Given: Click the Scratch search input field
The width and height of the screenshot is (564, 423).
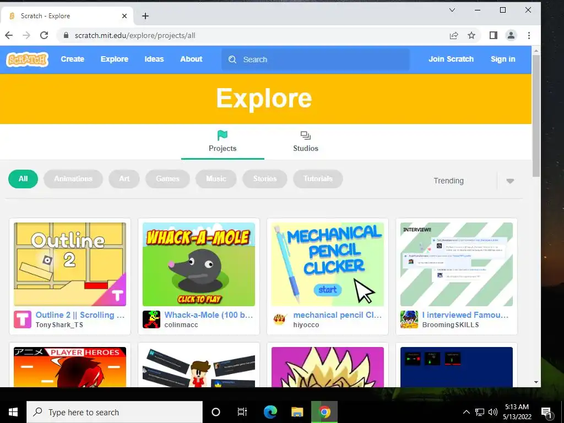Looking at the screenshot, I should 315,59.
